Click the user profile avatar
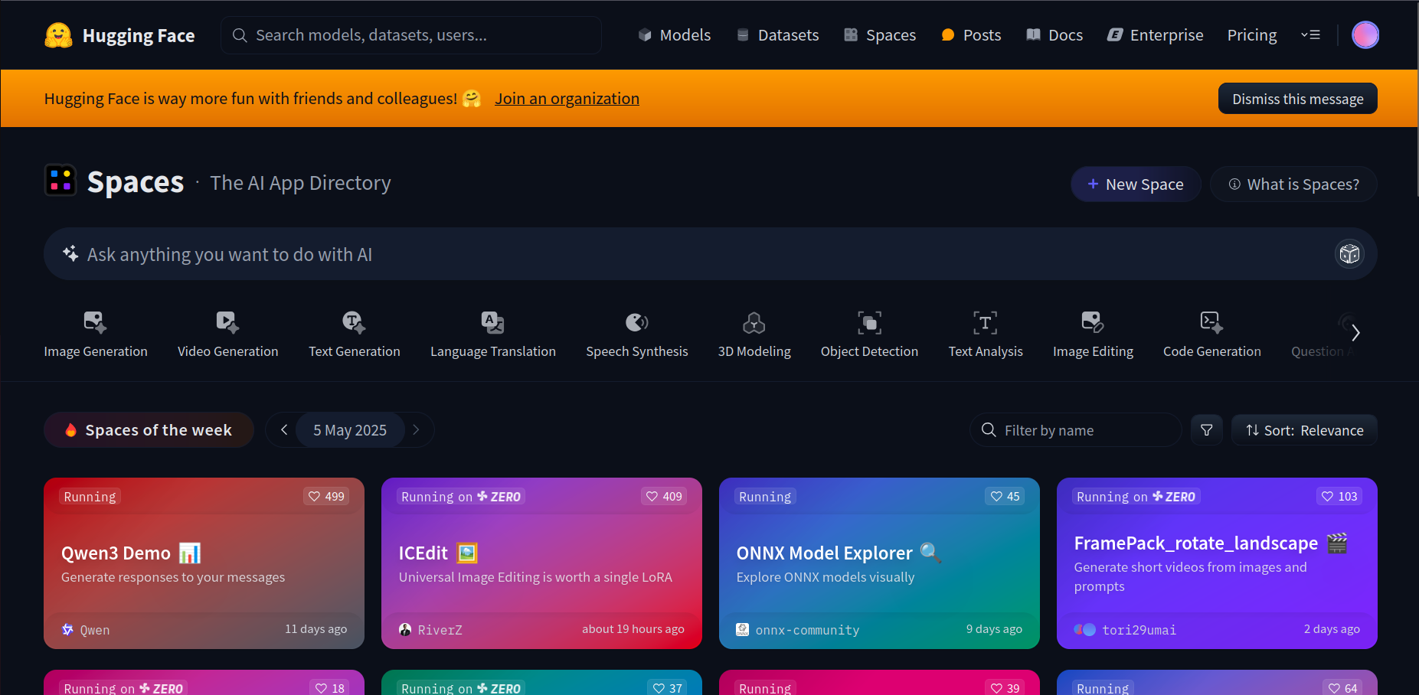This screenshot has height=695, width=1419. 1365,34
